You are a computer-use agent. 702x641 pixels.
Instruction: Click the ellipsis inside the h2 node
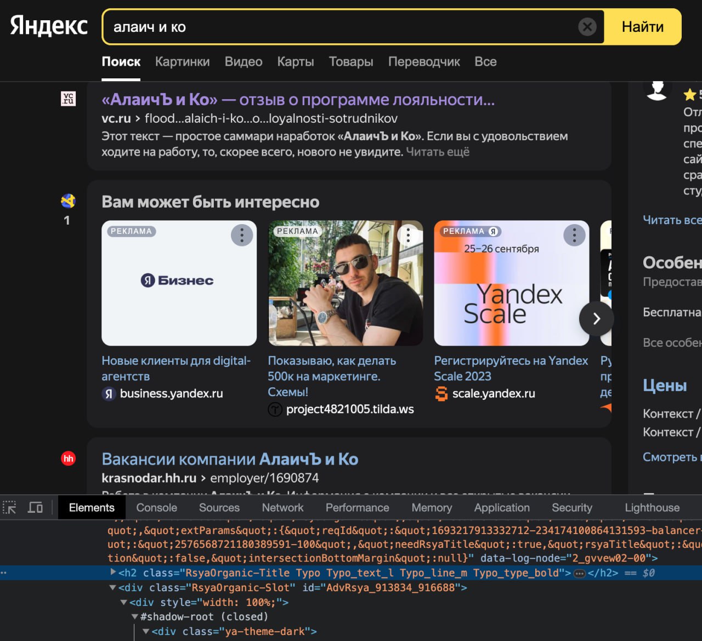579,573
